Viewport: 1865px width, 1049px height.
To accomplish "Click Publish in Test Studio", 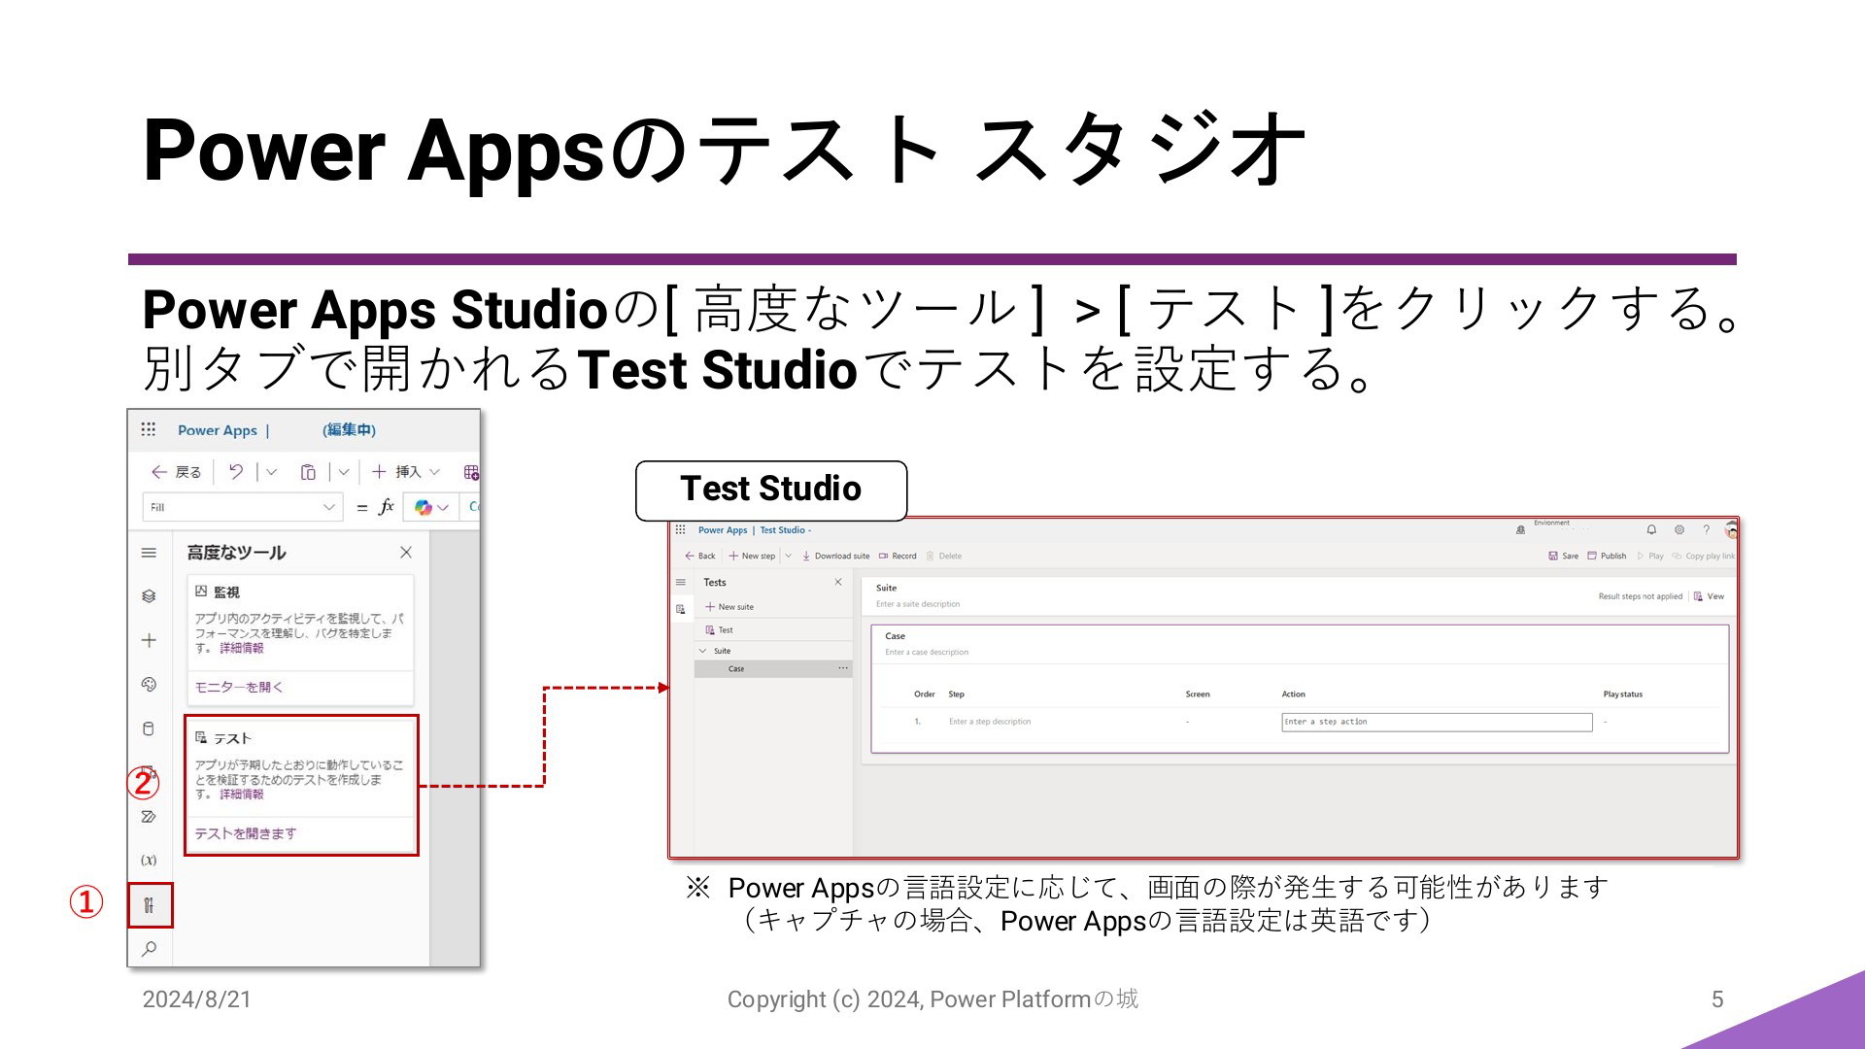I will pyautogui.click(x=1607, y=557).
